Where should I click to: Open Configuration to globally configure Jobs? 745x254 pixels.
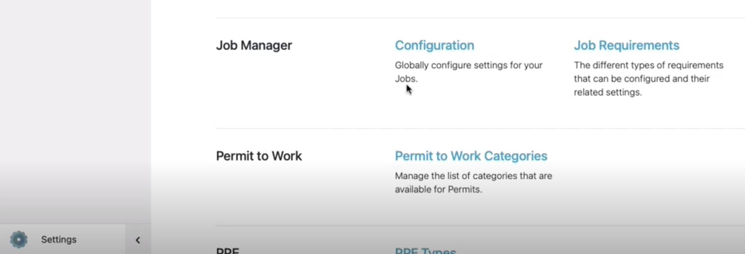434,45
